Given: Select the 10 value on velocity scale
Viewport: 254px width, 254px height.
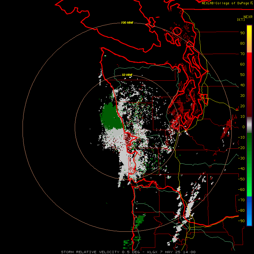Looking at the screenshot, I should coord(242,117).
